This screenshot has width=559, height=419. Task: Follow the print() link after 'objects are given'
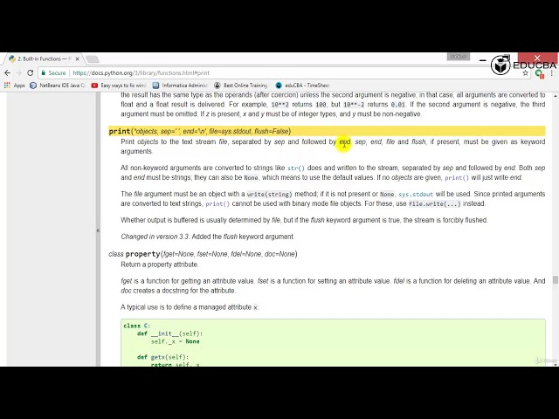[457, 178]
